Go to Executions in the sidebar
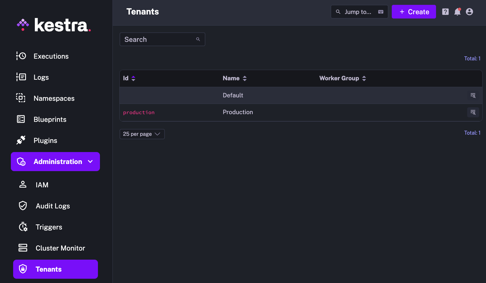486x283 pixels. point(51,56)
